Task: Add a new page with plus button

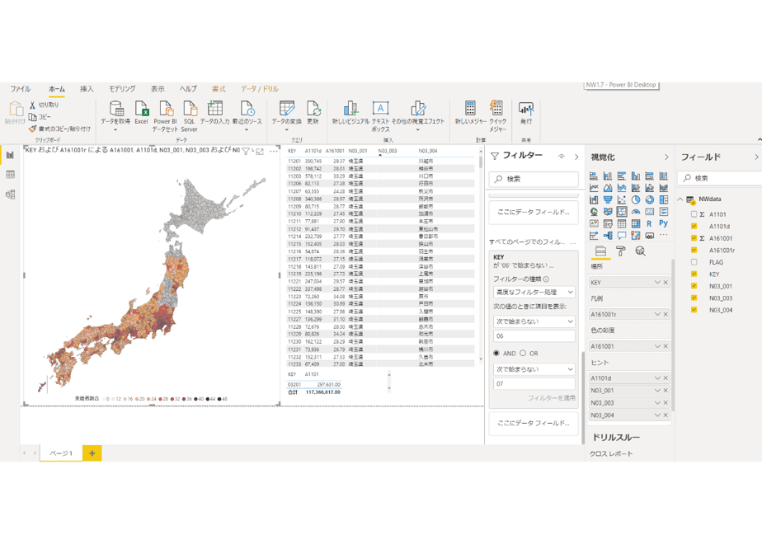Action: tap(92, 453)
